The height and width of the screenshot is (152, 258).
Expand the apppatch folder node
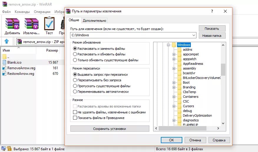[x=174, y=59]
